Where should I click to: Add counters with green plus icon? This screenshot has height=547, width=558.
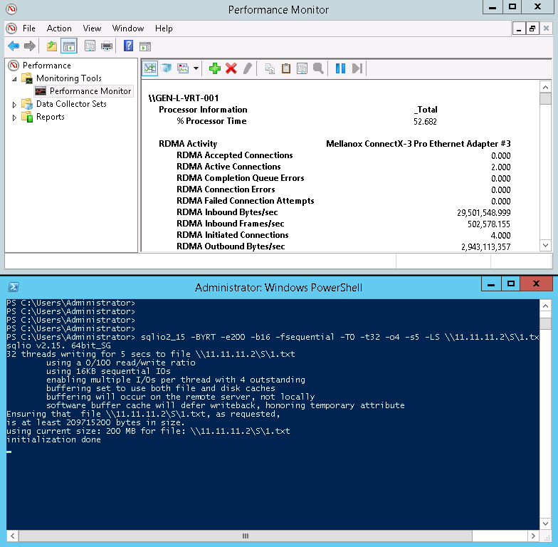[x=215, y=68]
